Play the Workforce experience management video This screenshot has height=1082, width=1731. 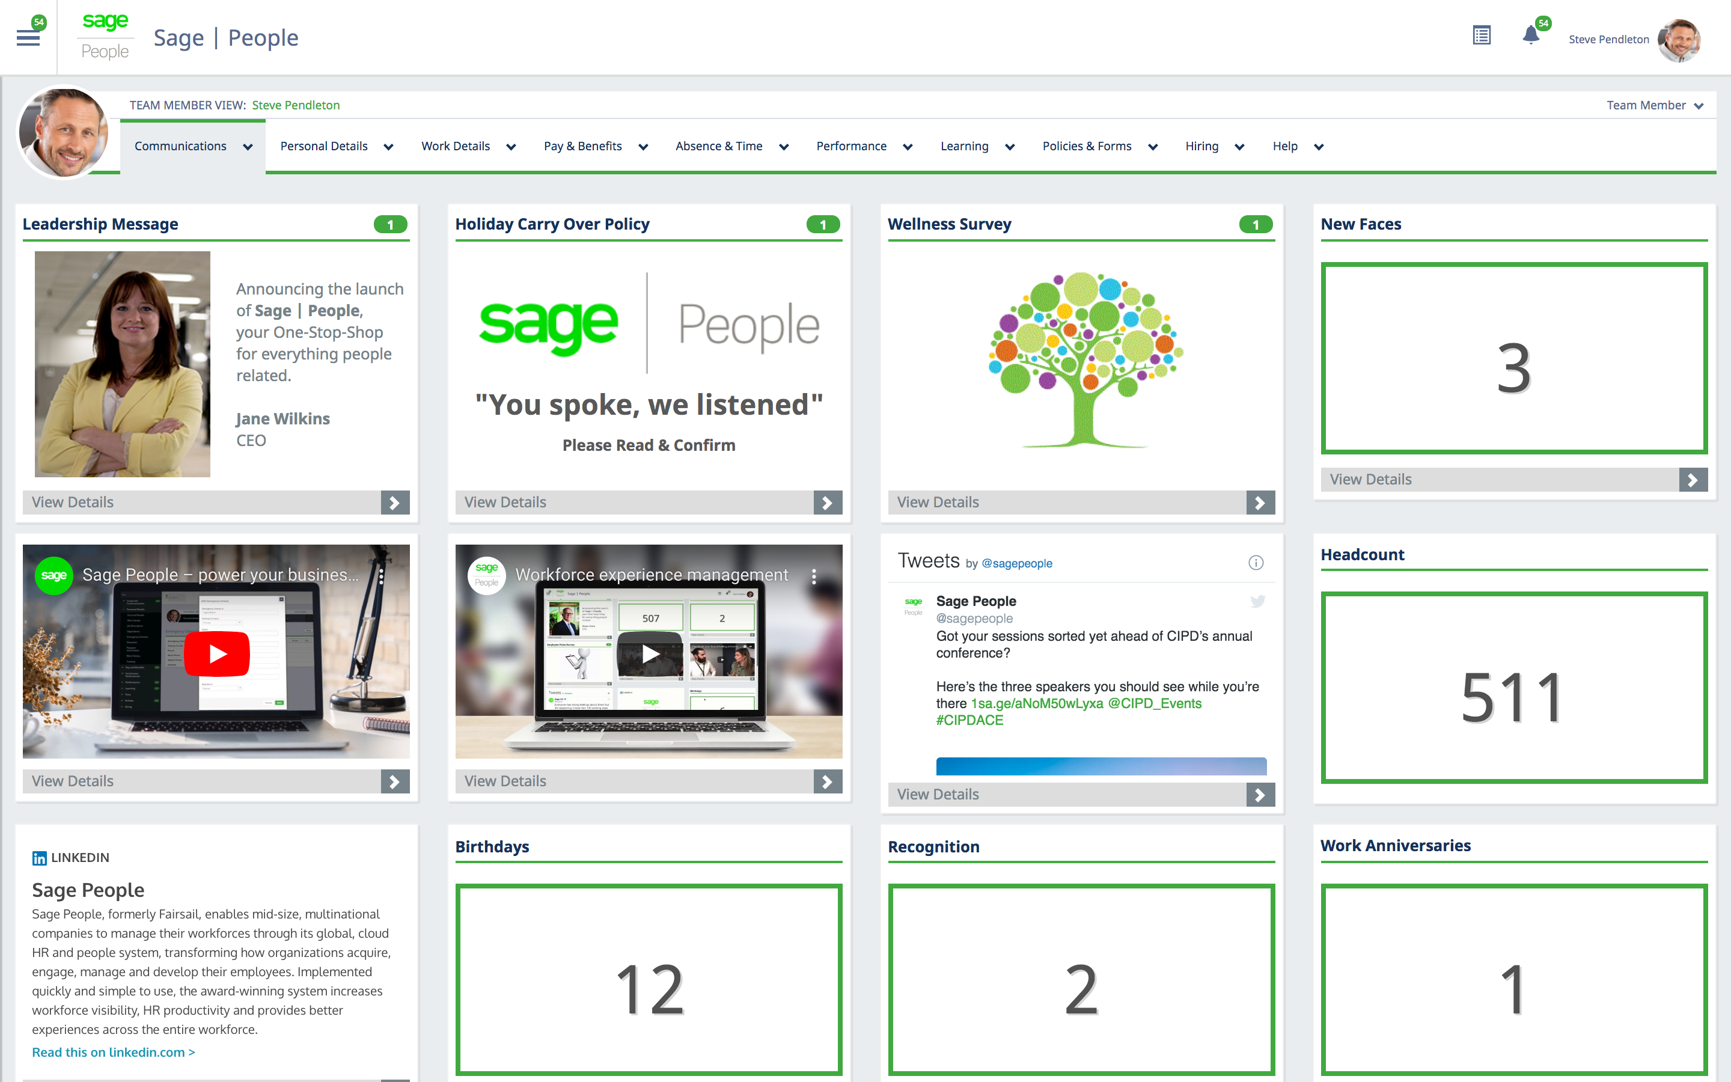click(650, 653)
